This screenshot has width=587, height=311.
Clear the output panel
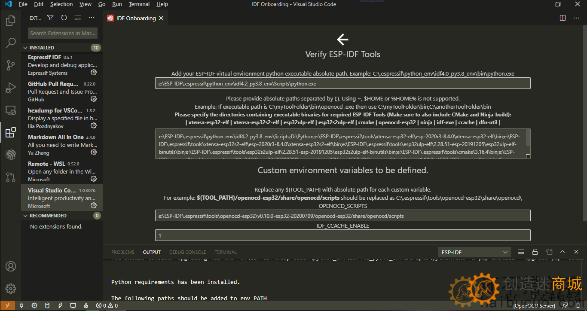pos(521,252)
